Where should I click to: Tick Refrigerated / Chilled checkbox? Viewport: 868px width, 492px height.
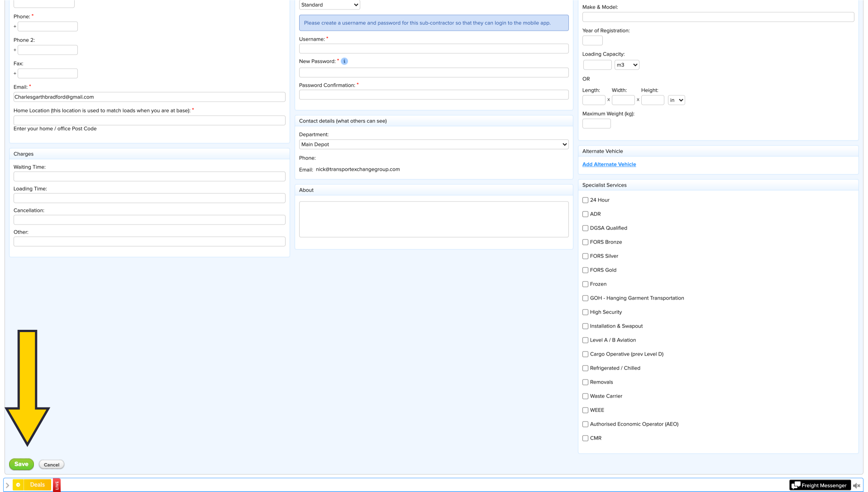coord(585,368)
